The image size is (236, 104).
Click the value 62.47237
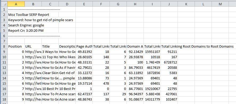(x=84, y=94)
